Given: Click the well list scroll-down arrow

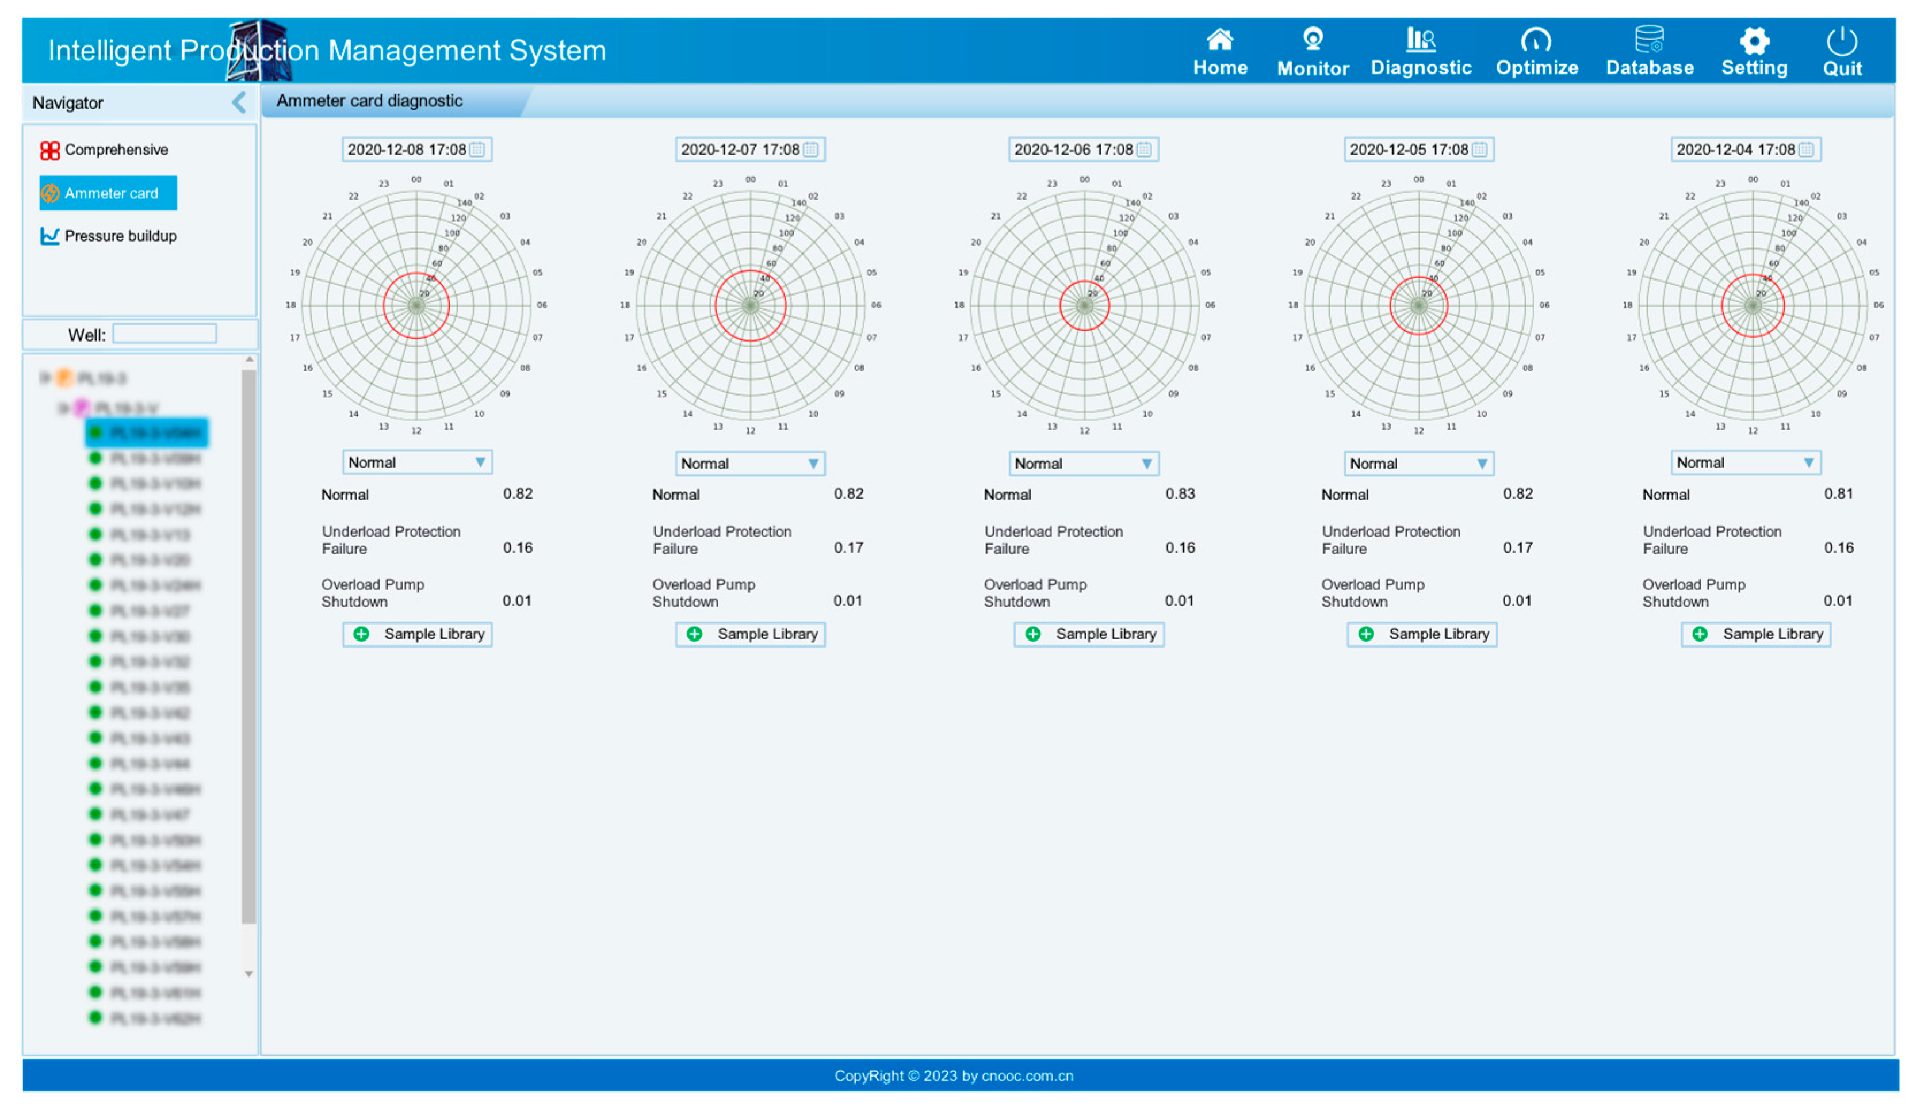Looking at the screenshot, I should coord(248,974).
